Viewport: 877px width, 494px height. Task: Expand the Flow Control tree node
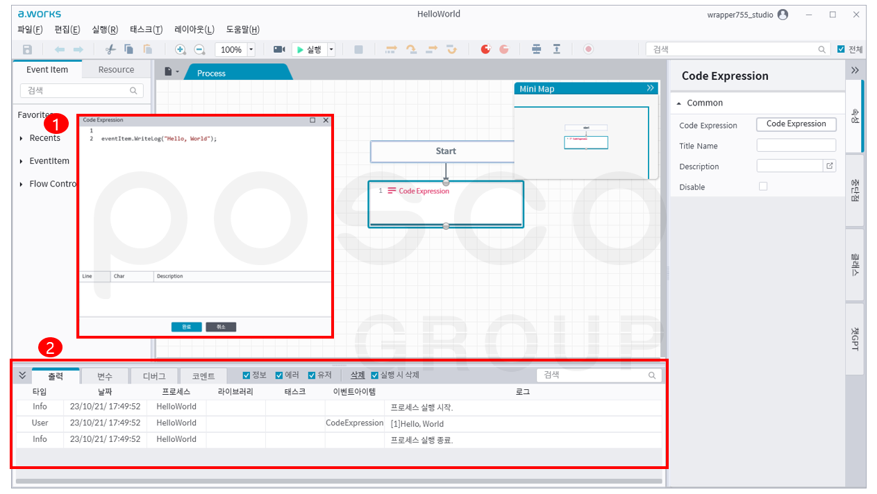22,185
